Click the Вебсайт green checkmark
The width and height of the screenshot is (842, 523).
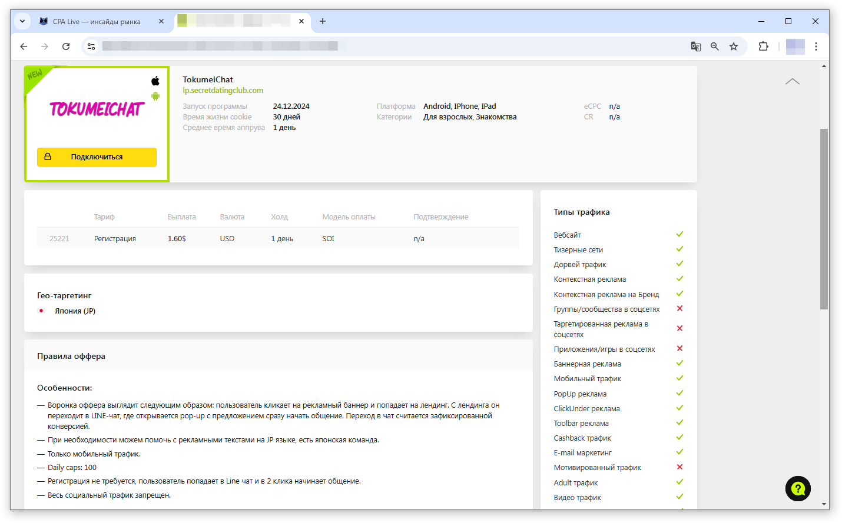click(x=679, y=234)
